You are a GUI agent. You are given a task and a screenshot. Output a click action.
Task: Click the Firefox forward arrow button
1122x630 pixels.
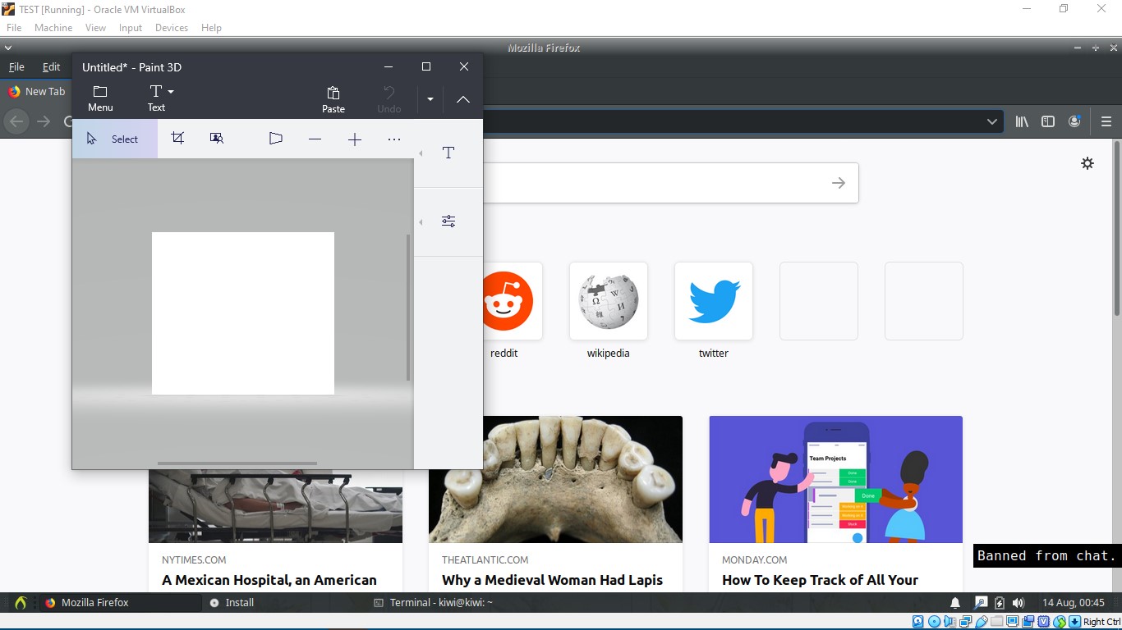click(x=44, y=121)
